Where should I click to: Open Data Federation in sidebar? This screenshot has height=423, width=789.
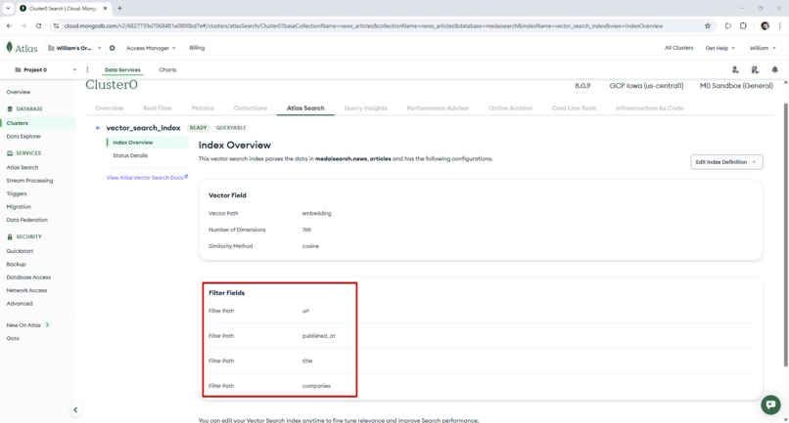point(27,220)
